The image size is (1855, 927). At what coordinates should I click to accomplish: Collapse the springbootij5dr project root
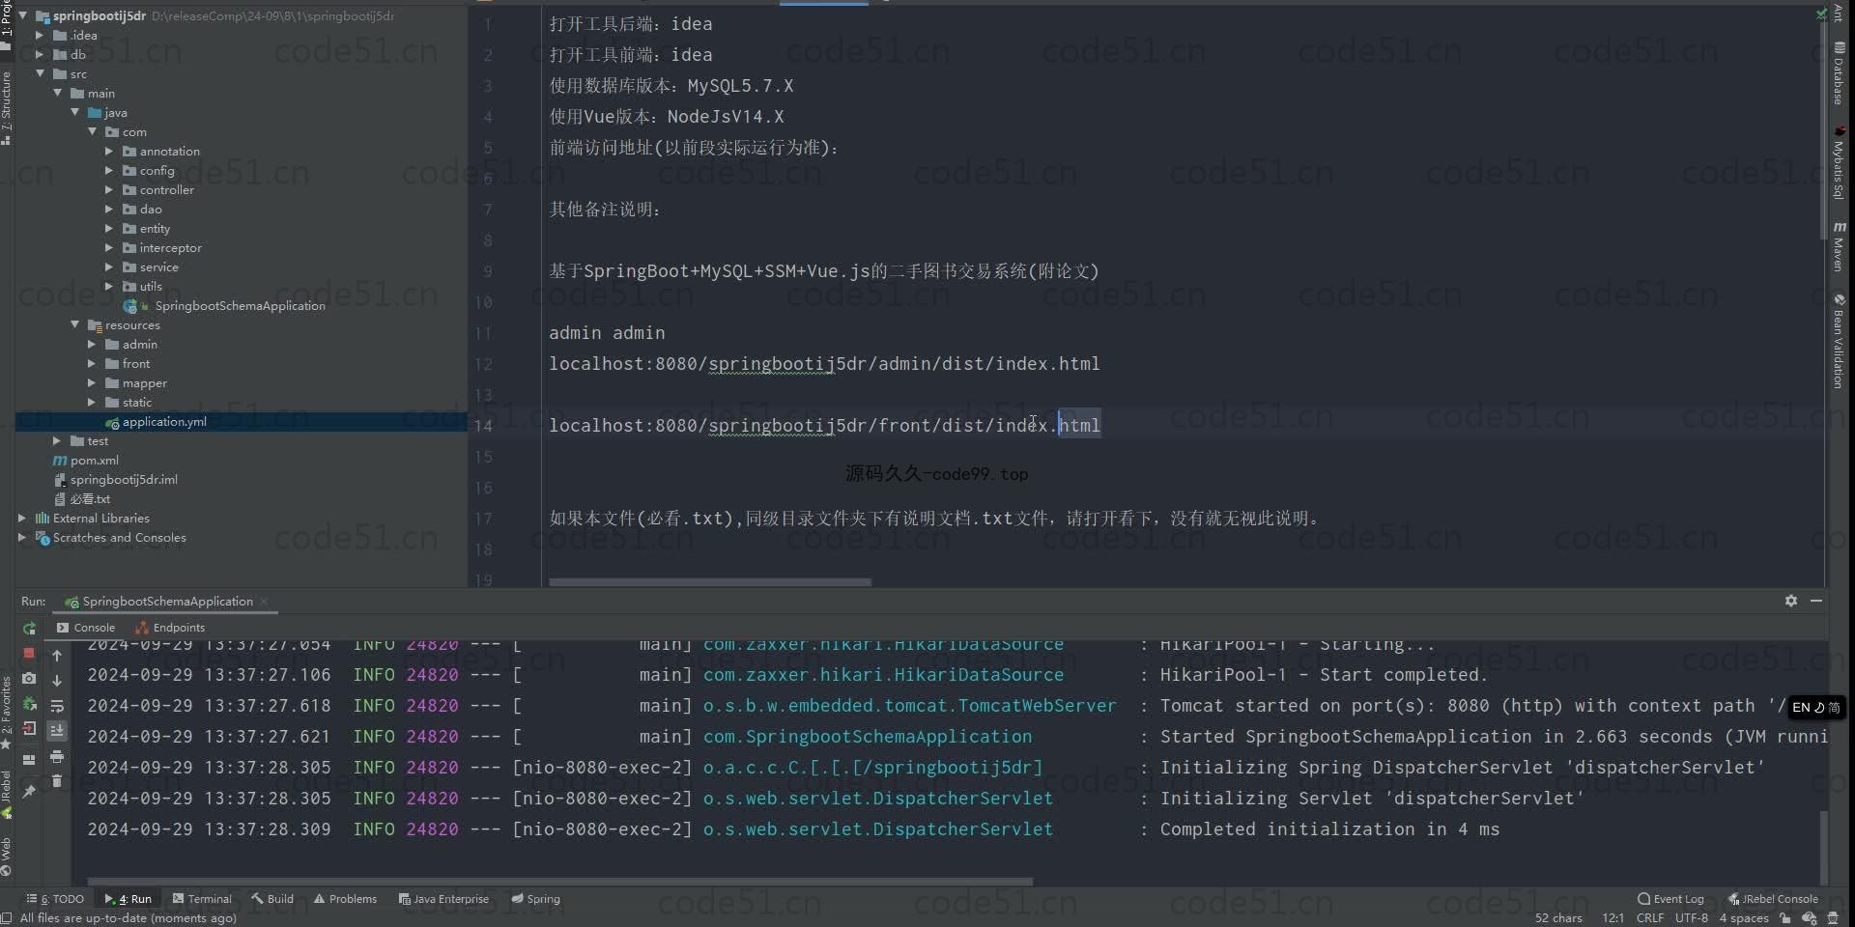pos(23,15)
